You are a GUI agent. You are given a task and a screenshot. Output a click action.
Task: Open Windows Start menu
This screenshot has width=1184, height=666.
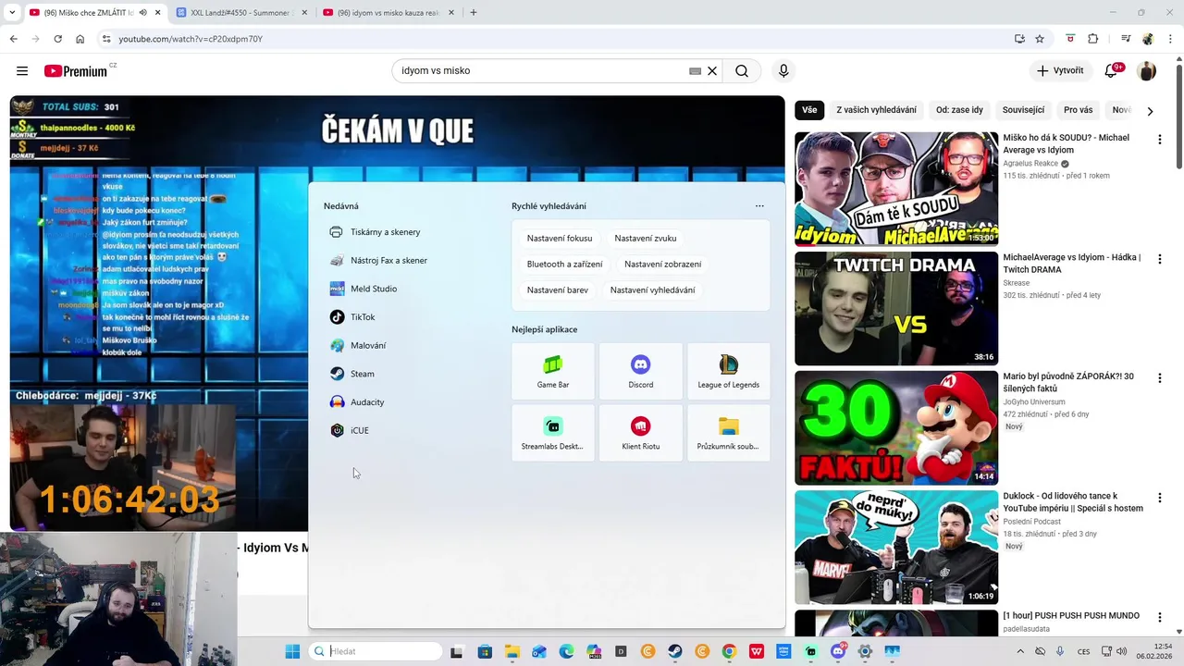(292, 651)
